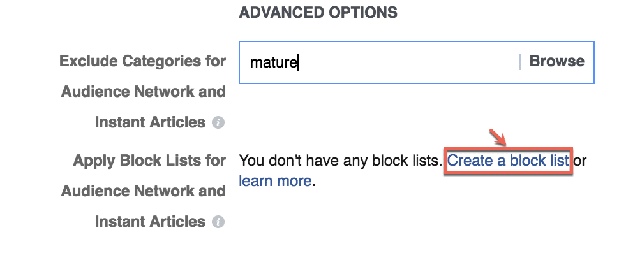Click the info icon beside Apply Block Lists label
The width and height of the screenshot is (619, 260).
(218, 222)
